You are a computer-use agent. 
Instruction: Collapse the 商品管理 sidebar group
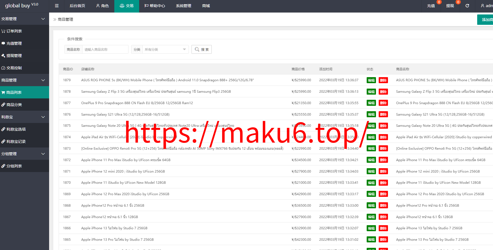tap(25, 80)
